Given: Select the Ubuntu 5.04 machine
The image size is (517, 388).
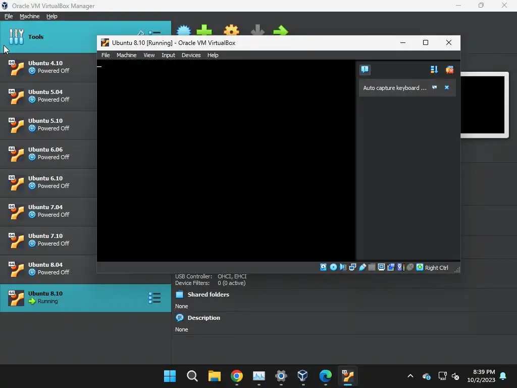Looking at the screenshot, I should click(48, 95).
